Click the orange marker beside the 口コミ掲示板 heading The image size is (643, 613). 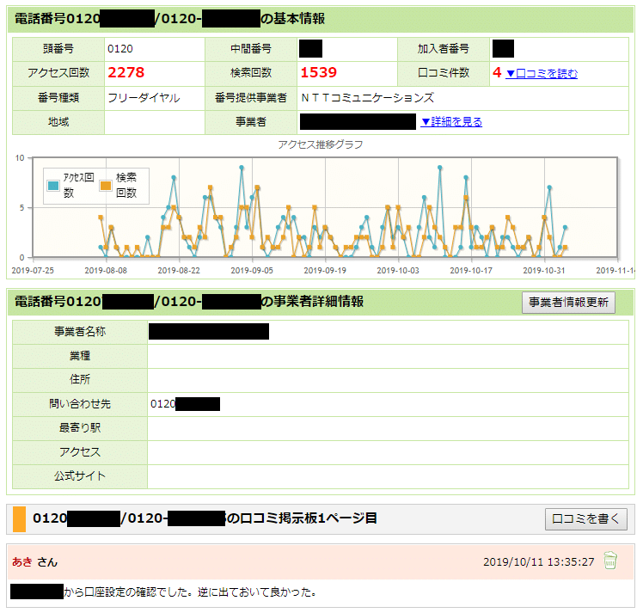pyautogui.click(x=19, y=518)
